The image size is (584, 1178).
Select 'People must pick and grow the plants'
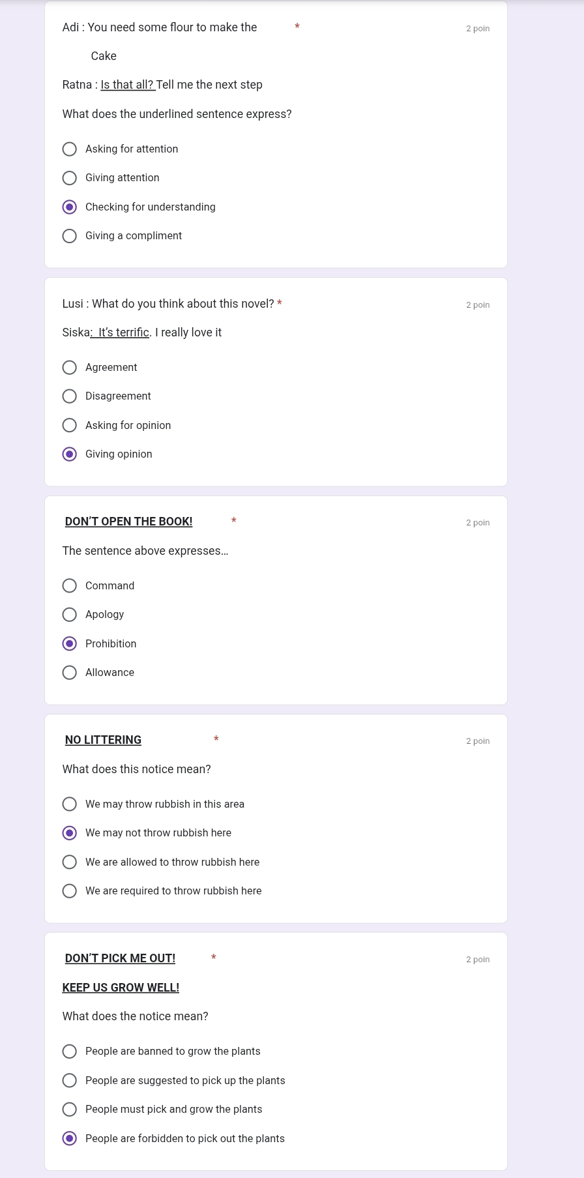70,1110
